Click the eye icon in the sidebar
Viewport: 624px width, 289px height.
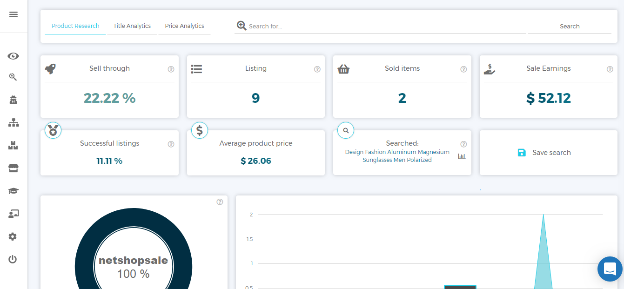(x=13, y=56)
